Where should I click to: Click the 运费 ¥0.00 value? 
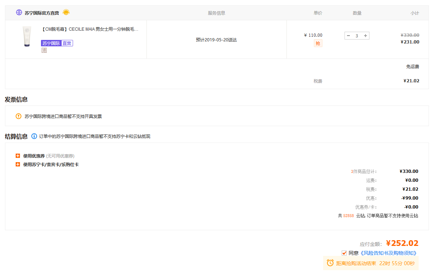(412, 180)
